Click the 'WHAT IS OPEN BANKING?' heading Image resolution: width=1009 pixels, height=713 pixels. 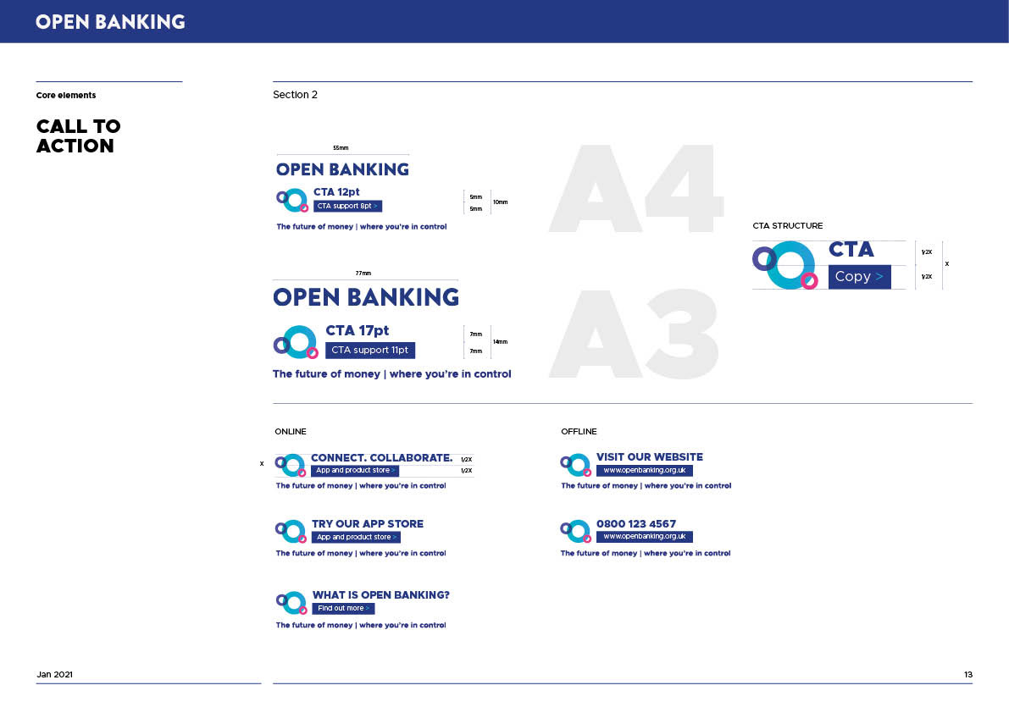pos(381,595)
